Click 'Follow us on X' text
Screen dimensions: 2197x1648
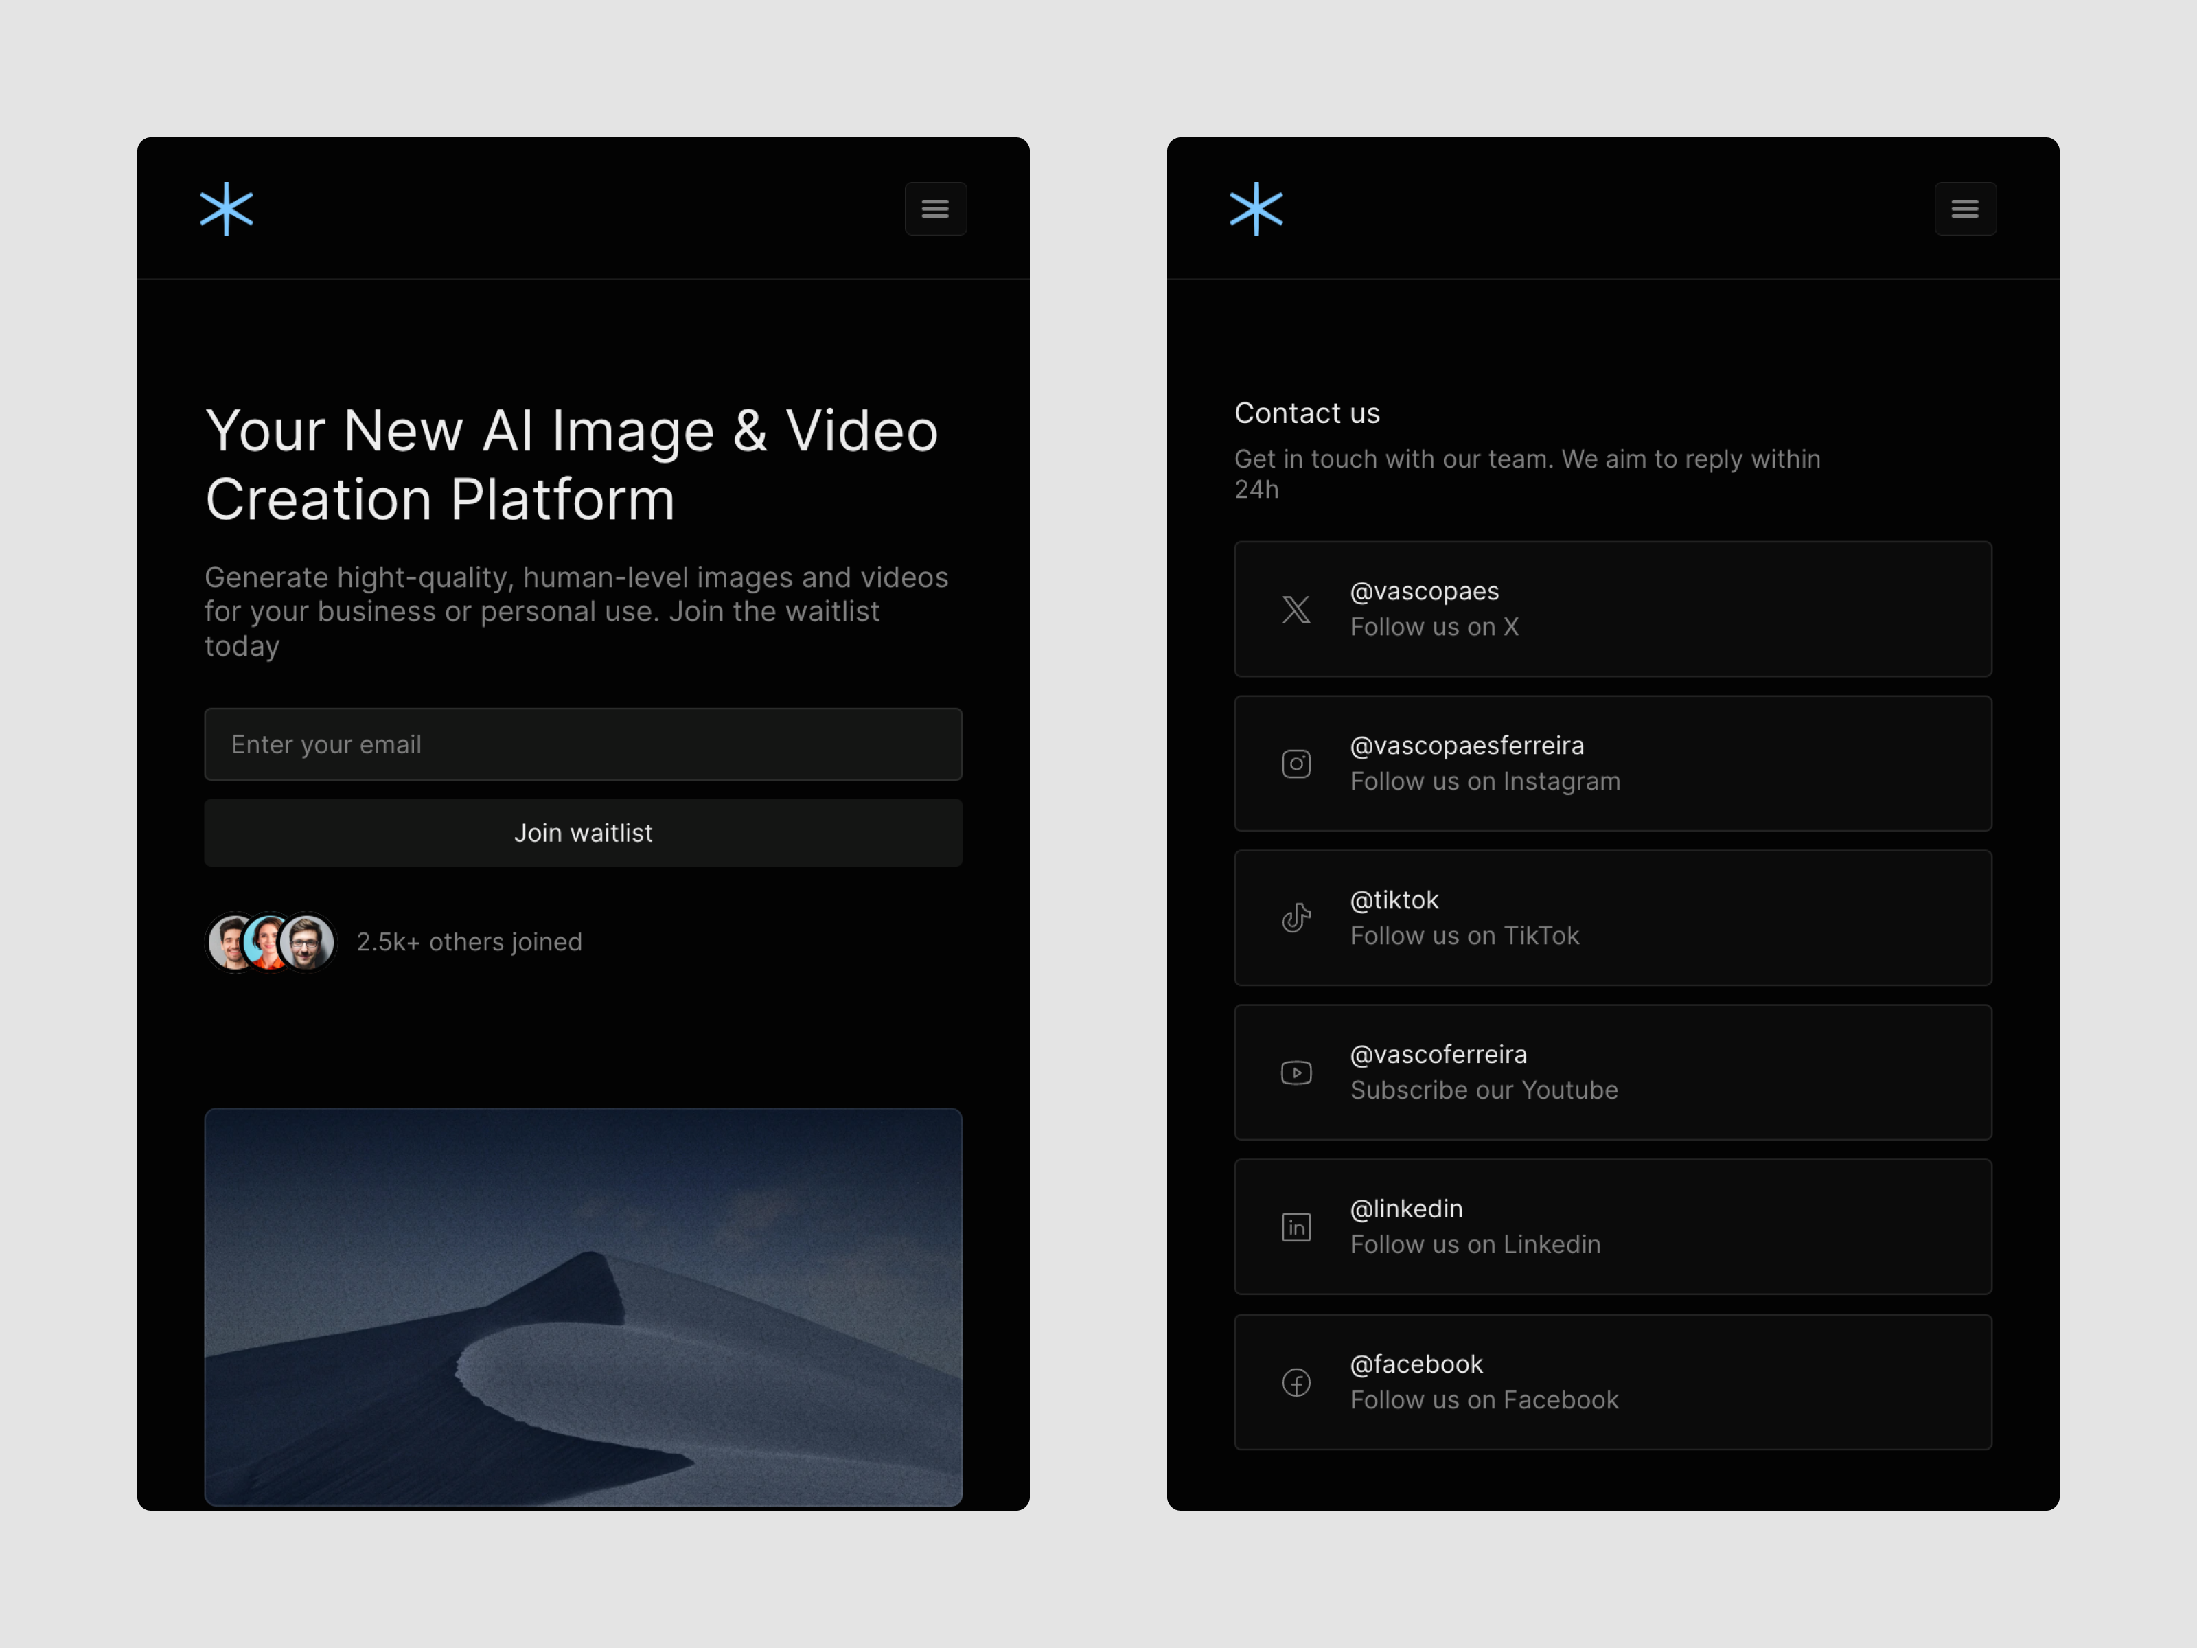tap(1434, 627)
